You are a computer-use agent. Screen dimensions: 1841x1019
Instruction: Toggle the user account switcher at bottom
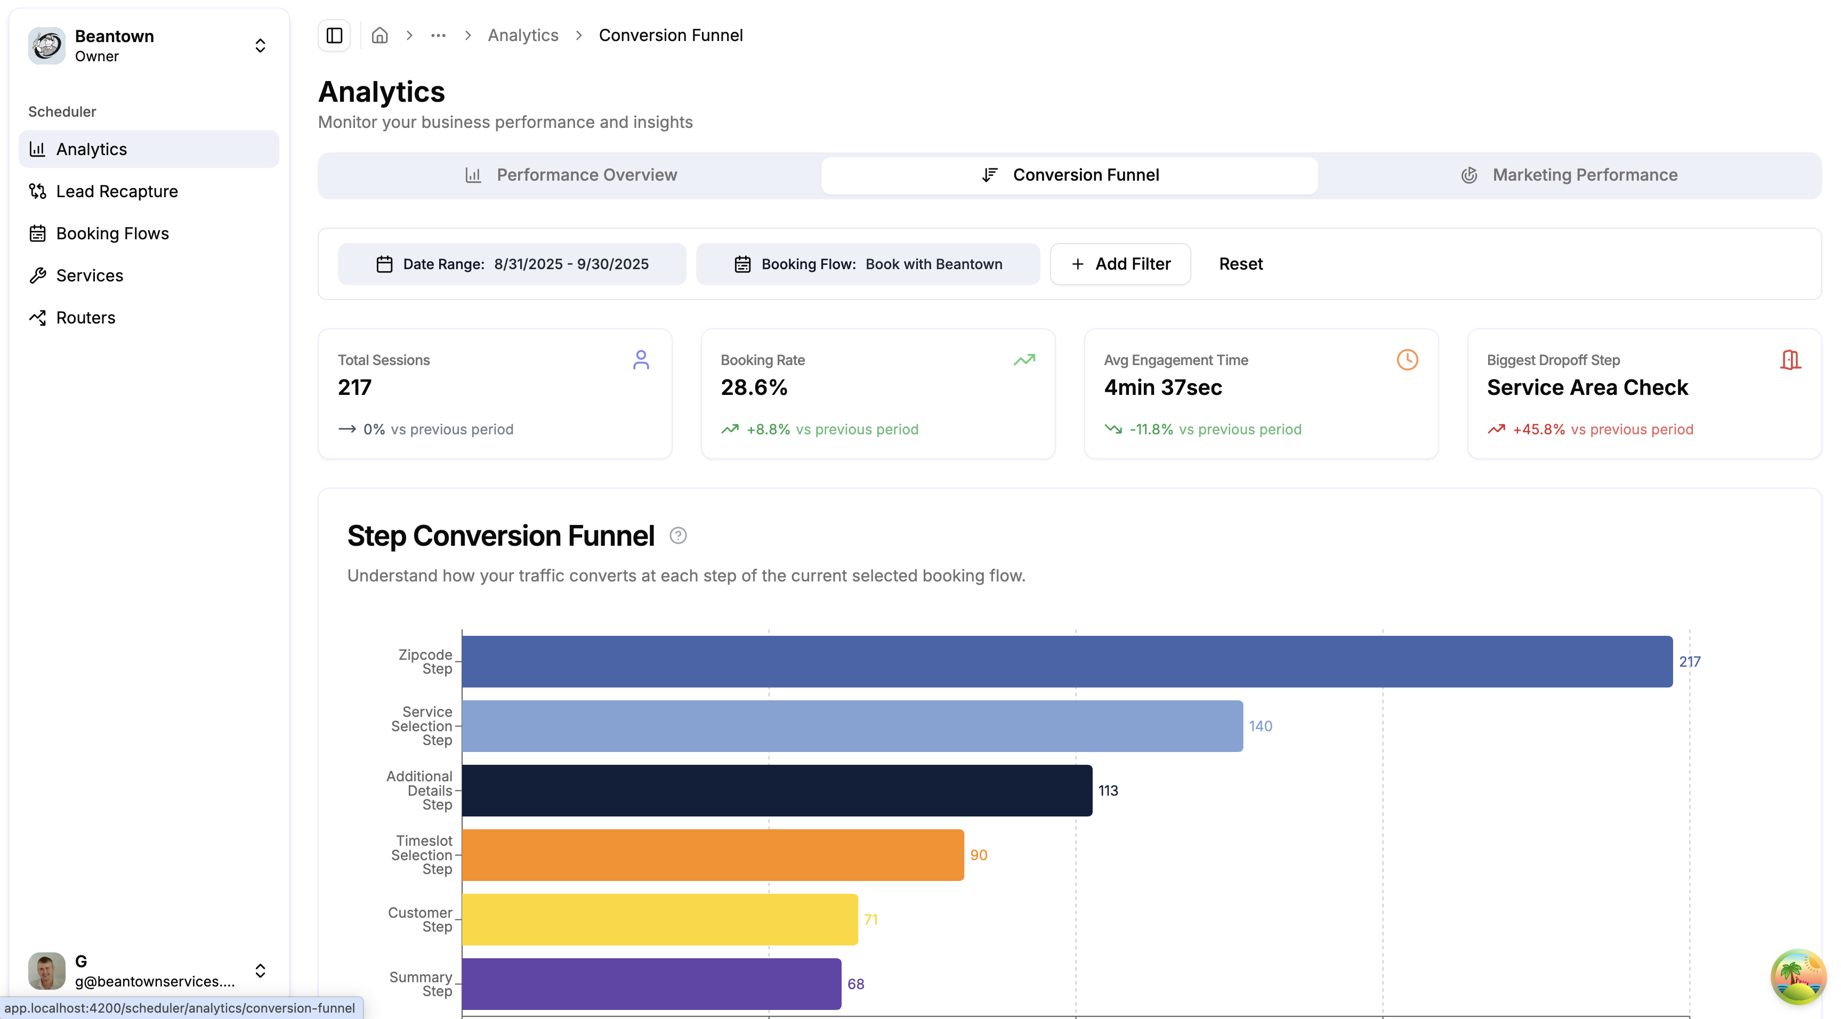[x=260, y=971]
